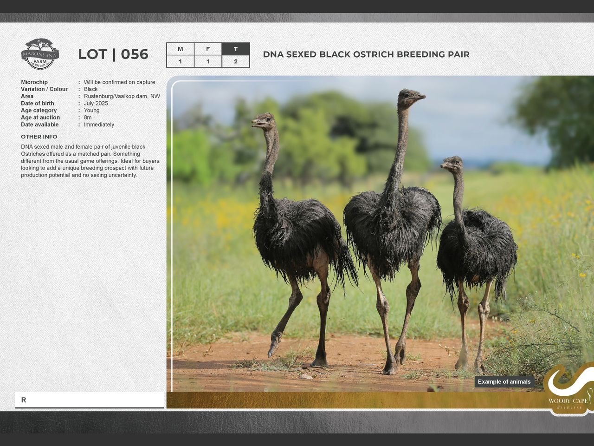
Task: Click the small right ostrich
Action: point(476,246)
